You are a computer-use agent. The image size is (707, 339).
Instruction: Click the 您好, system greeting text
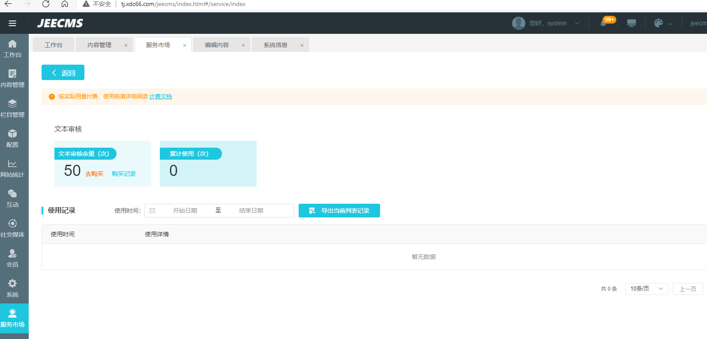[x=548, y=23]
